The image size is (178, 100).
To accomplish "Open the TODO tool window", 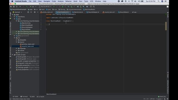I will coord(15,97).
